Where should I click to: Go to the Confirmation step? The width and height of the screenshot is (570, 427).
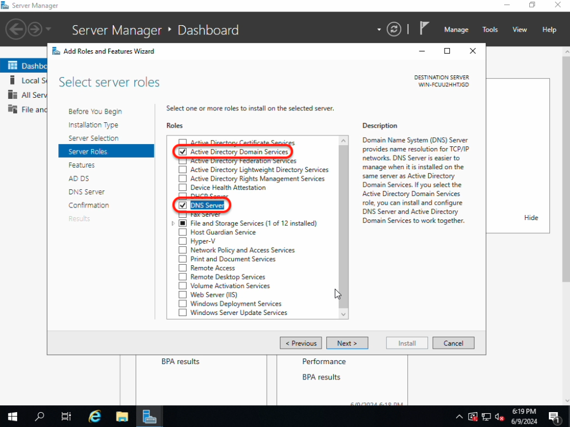click(89, 205)
